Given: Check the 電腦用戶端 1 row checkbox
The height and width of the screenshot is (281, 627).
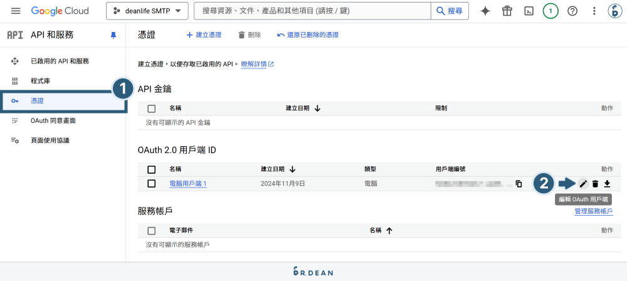Looking at the screenshot, I should pos(152,184).
